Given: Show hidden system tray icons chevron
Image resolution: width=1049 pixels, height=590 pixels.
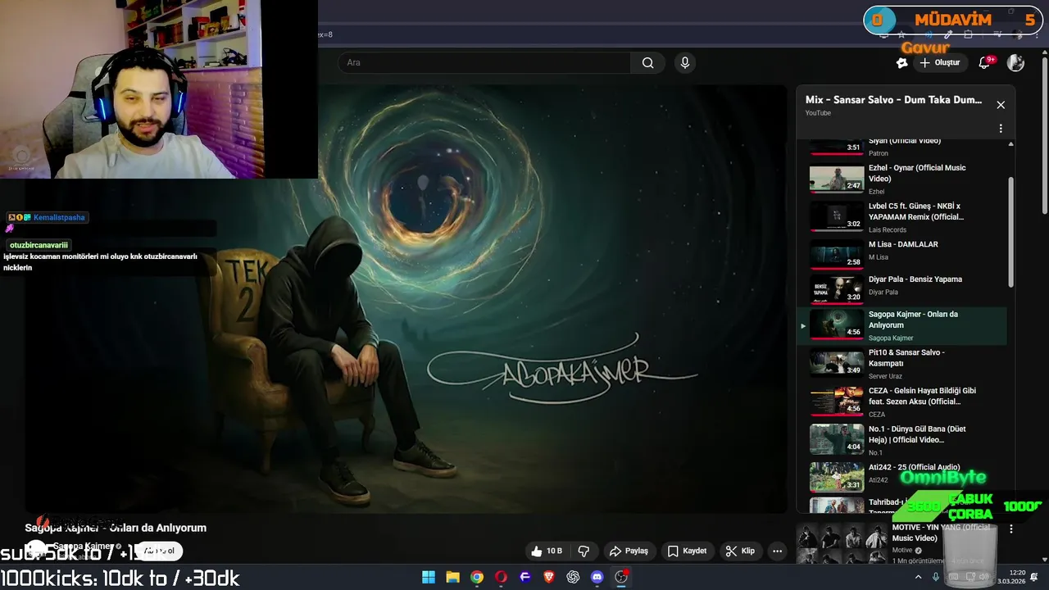Looking at the screenshot, I should (x=920, y=577).
